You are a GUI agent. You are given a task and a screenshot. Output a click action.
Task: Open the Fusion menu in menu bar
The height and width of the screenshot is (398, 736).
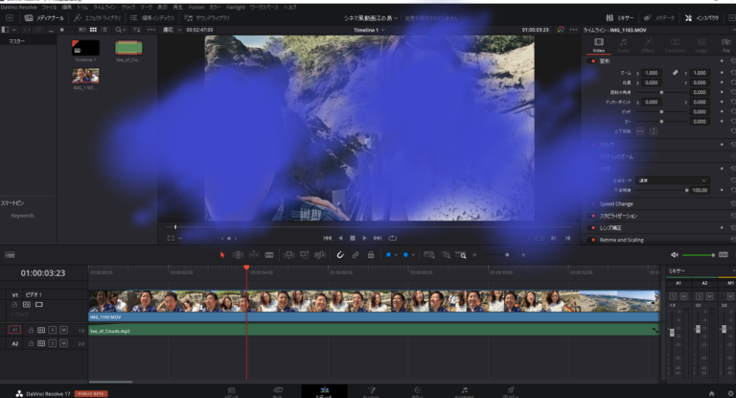195,6
